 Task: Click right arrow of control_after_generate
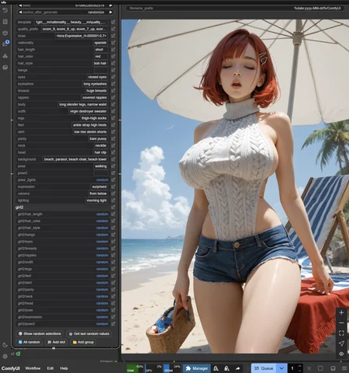[x=111, y=12]
